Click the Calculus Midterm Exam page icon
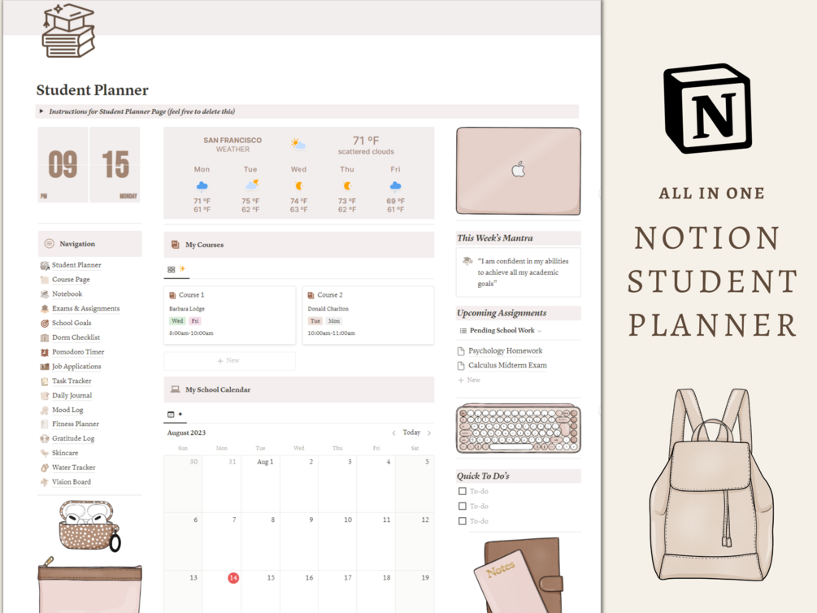Viewport: 817px width, 613px height. click(x=461, y=365)
